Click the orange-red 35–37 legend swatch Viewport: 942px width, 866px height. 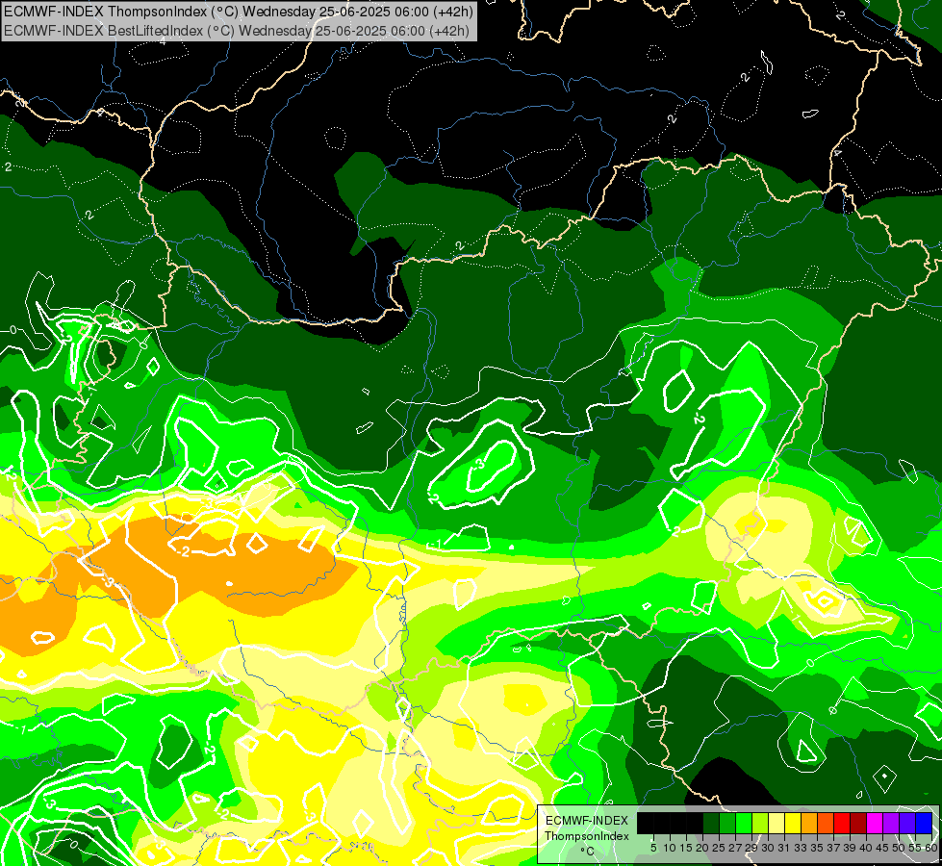[826, 823]
